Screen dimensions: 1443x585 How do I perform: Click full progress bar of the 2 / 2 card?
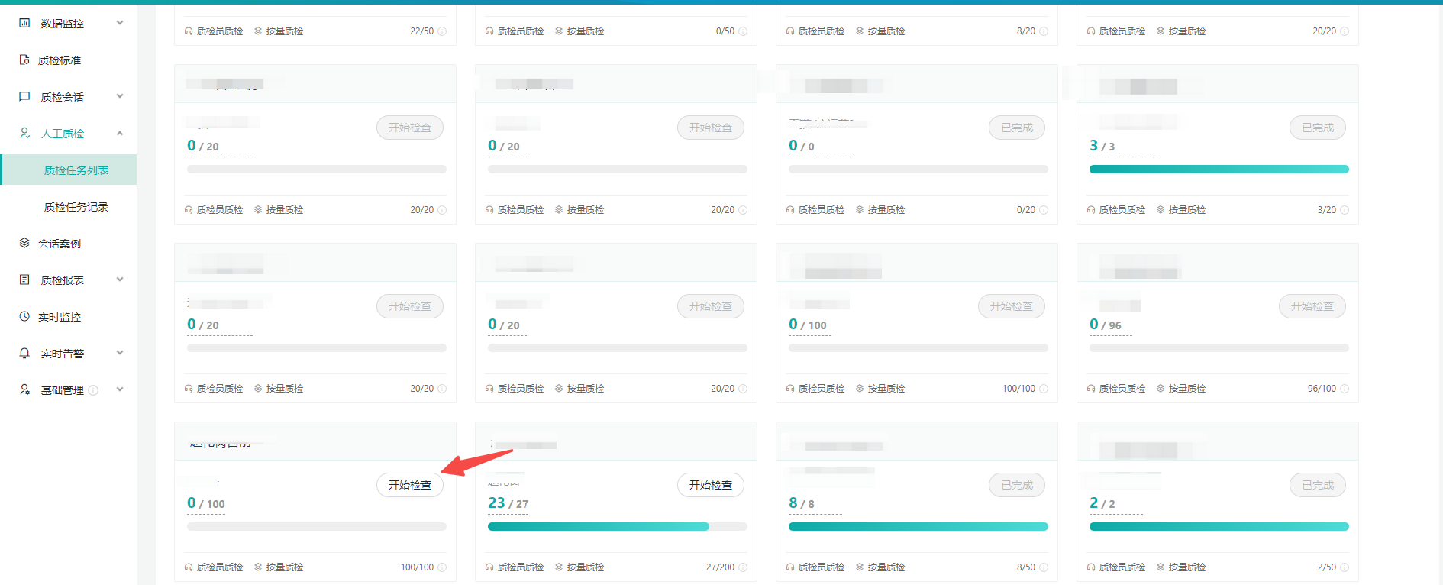[x=1219, y=526]
